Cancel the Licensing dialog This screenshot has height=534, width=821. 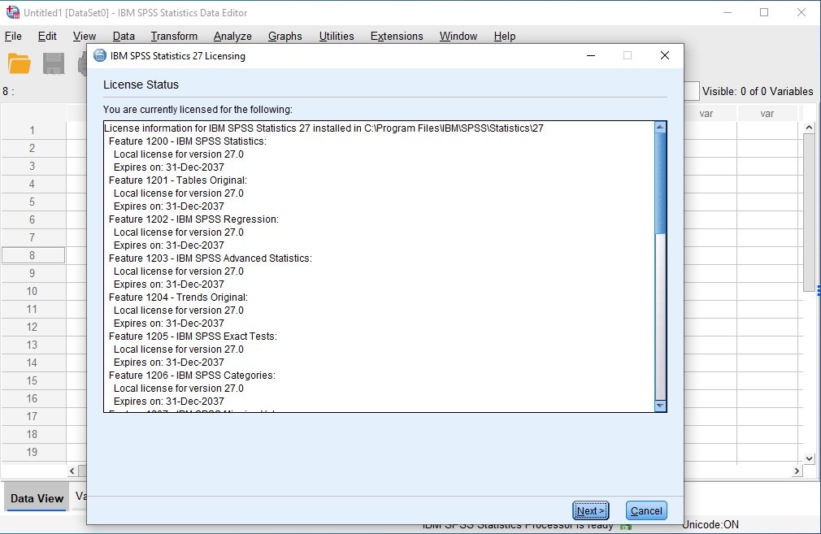(646, 510)
